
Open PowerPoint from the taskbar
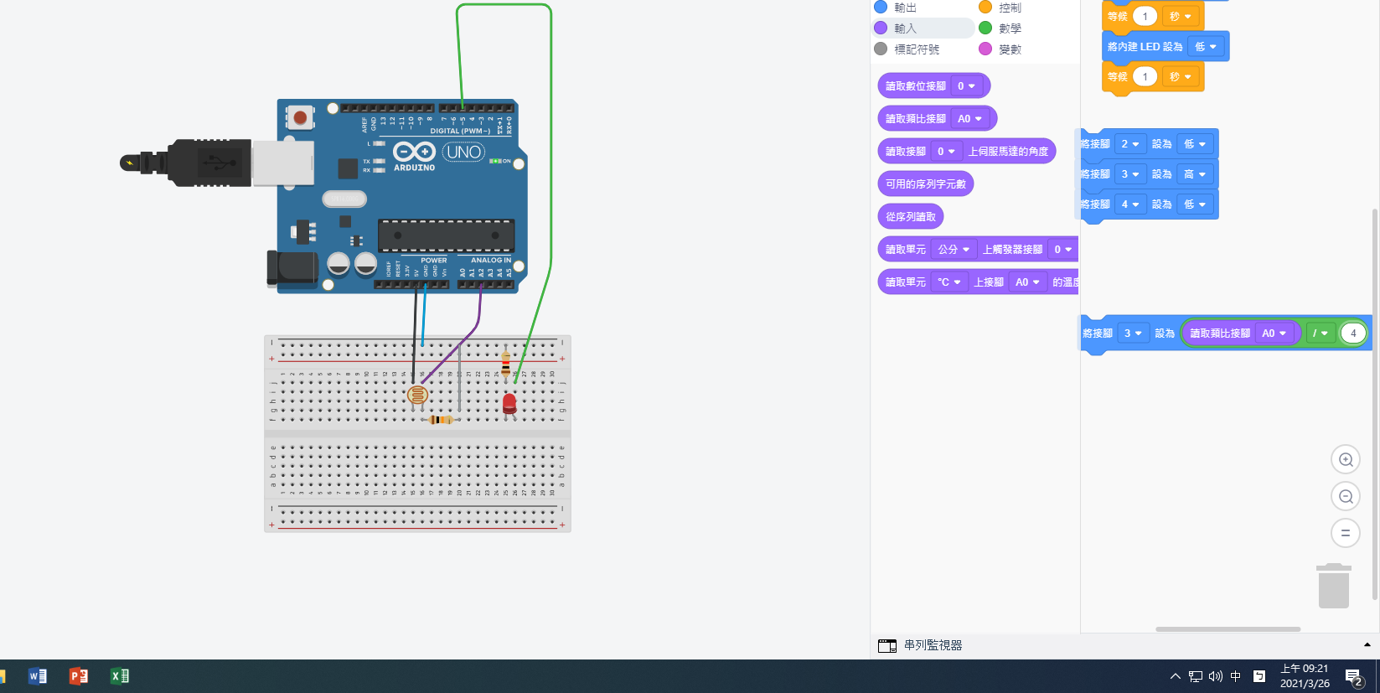(x=79, y=675)
